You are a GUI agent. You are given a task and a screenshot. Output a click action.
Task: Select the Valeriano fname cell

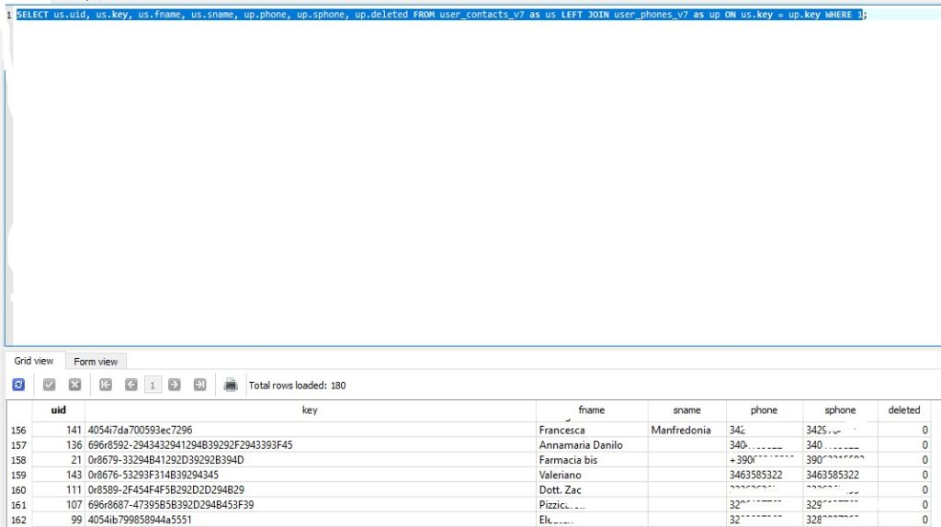592,475
